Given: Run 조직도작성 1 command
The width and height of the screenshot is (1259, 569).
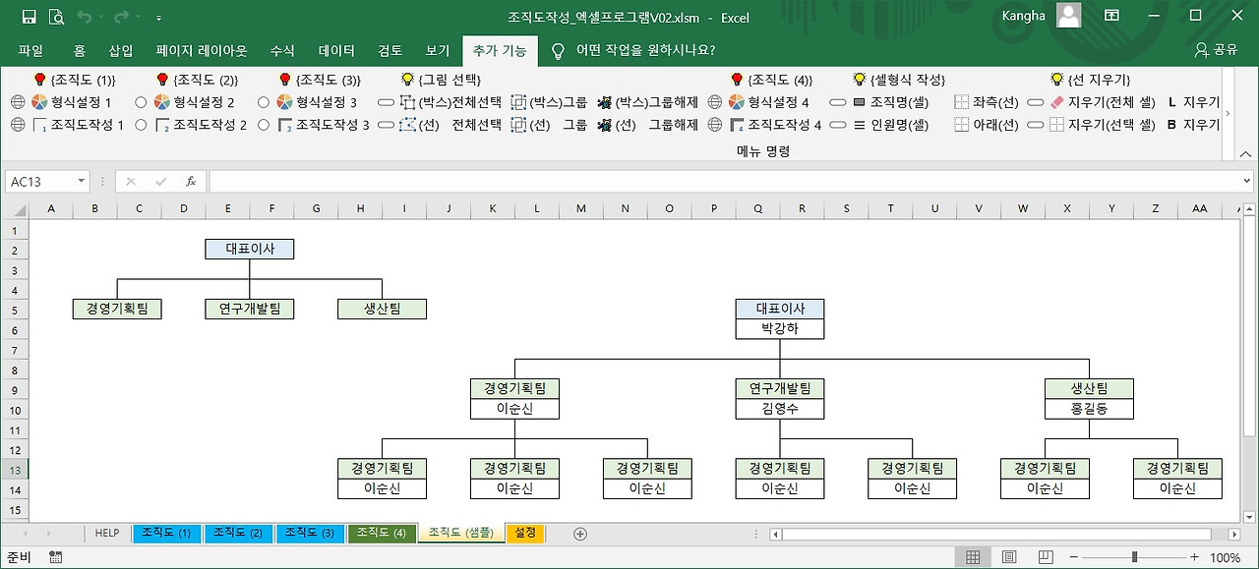Looking at the screenshot, I should tap(78, 125).
